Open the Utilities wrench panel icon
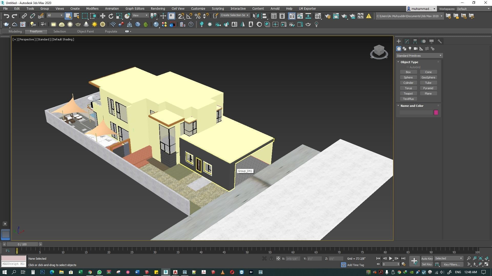Screen dimensions: 492x276 tap(439, 41)
